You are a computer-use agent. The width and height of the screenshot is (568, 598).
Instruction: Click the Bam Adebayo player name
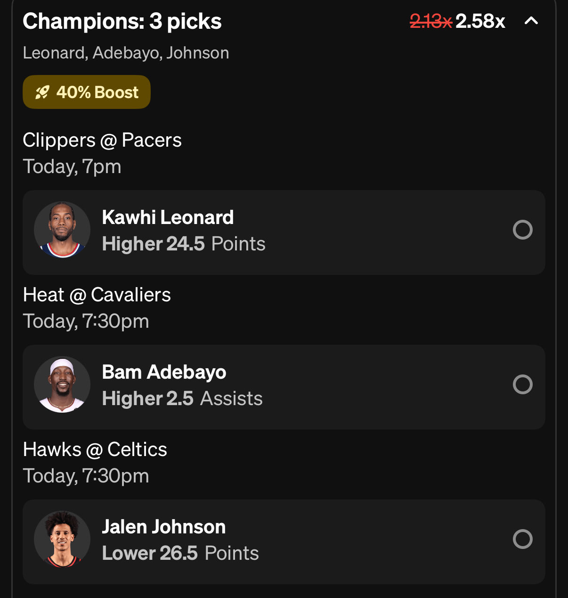[164, 372]
